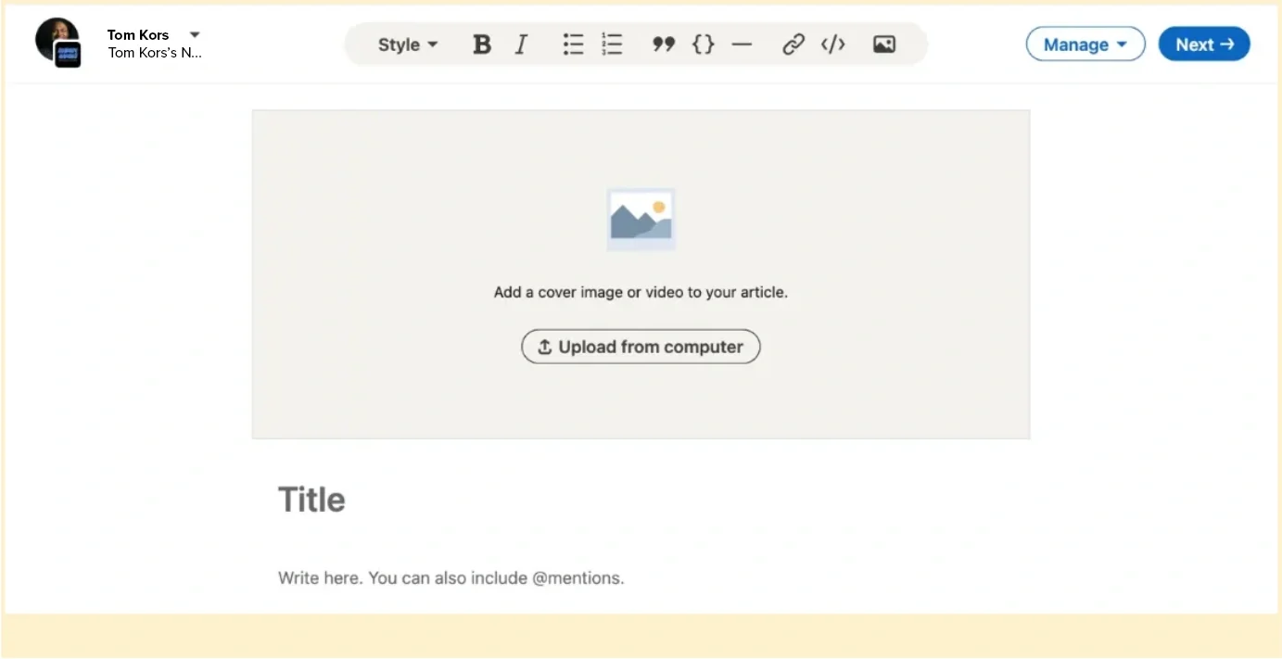Click the article body writing area
Viewport: 1282px width, 659px height.
coord(451,577)
